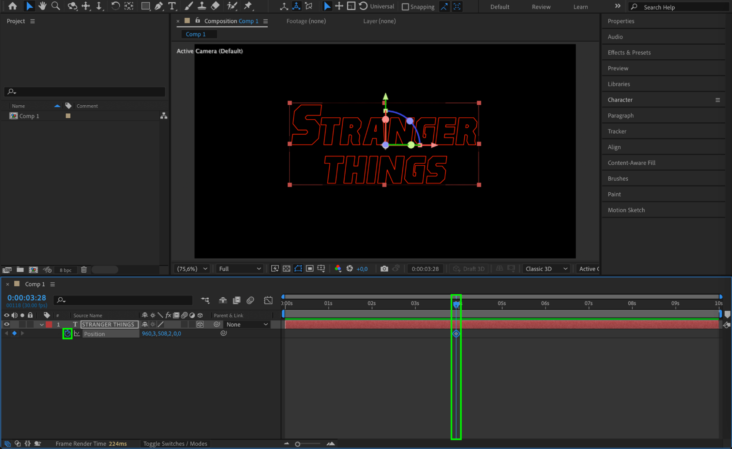
Task: Open the Classic 3D renderer dropdown
Action: (x=546, y=269)
